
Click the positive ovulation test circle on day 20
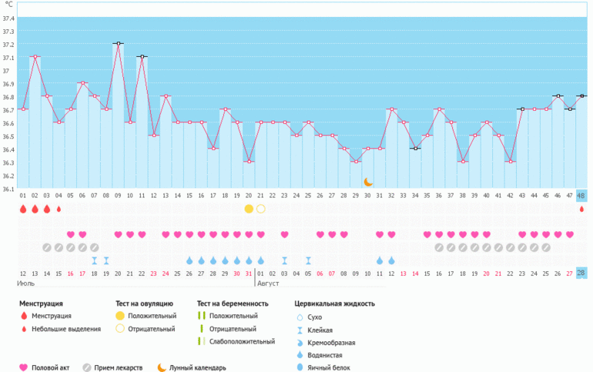(x=248, y=209)
